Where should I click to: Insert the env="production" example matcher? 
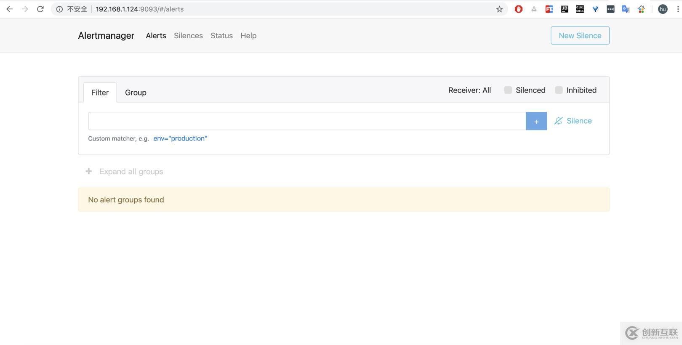point(180,138)
